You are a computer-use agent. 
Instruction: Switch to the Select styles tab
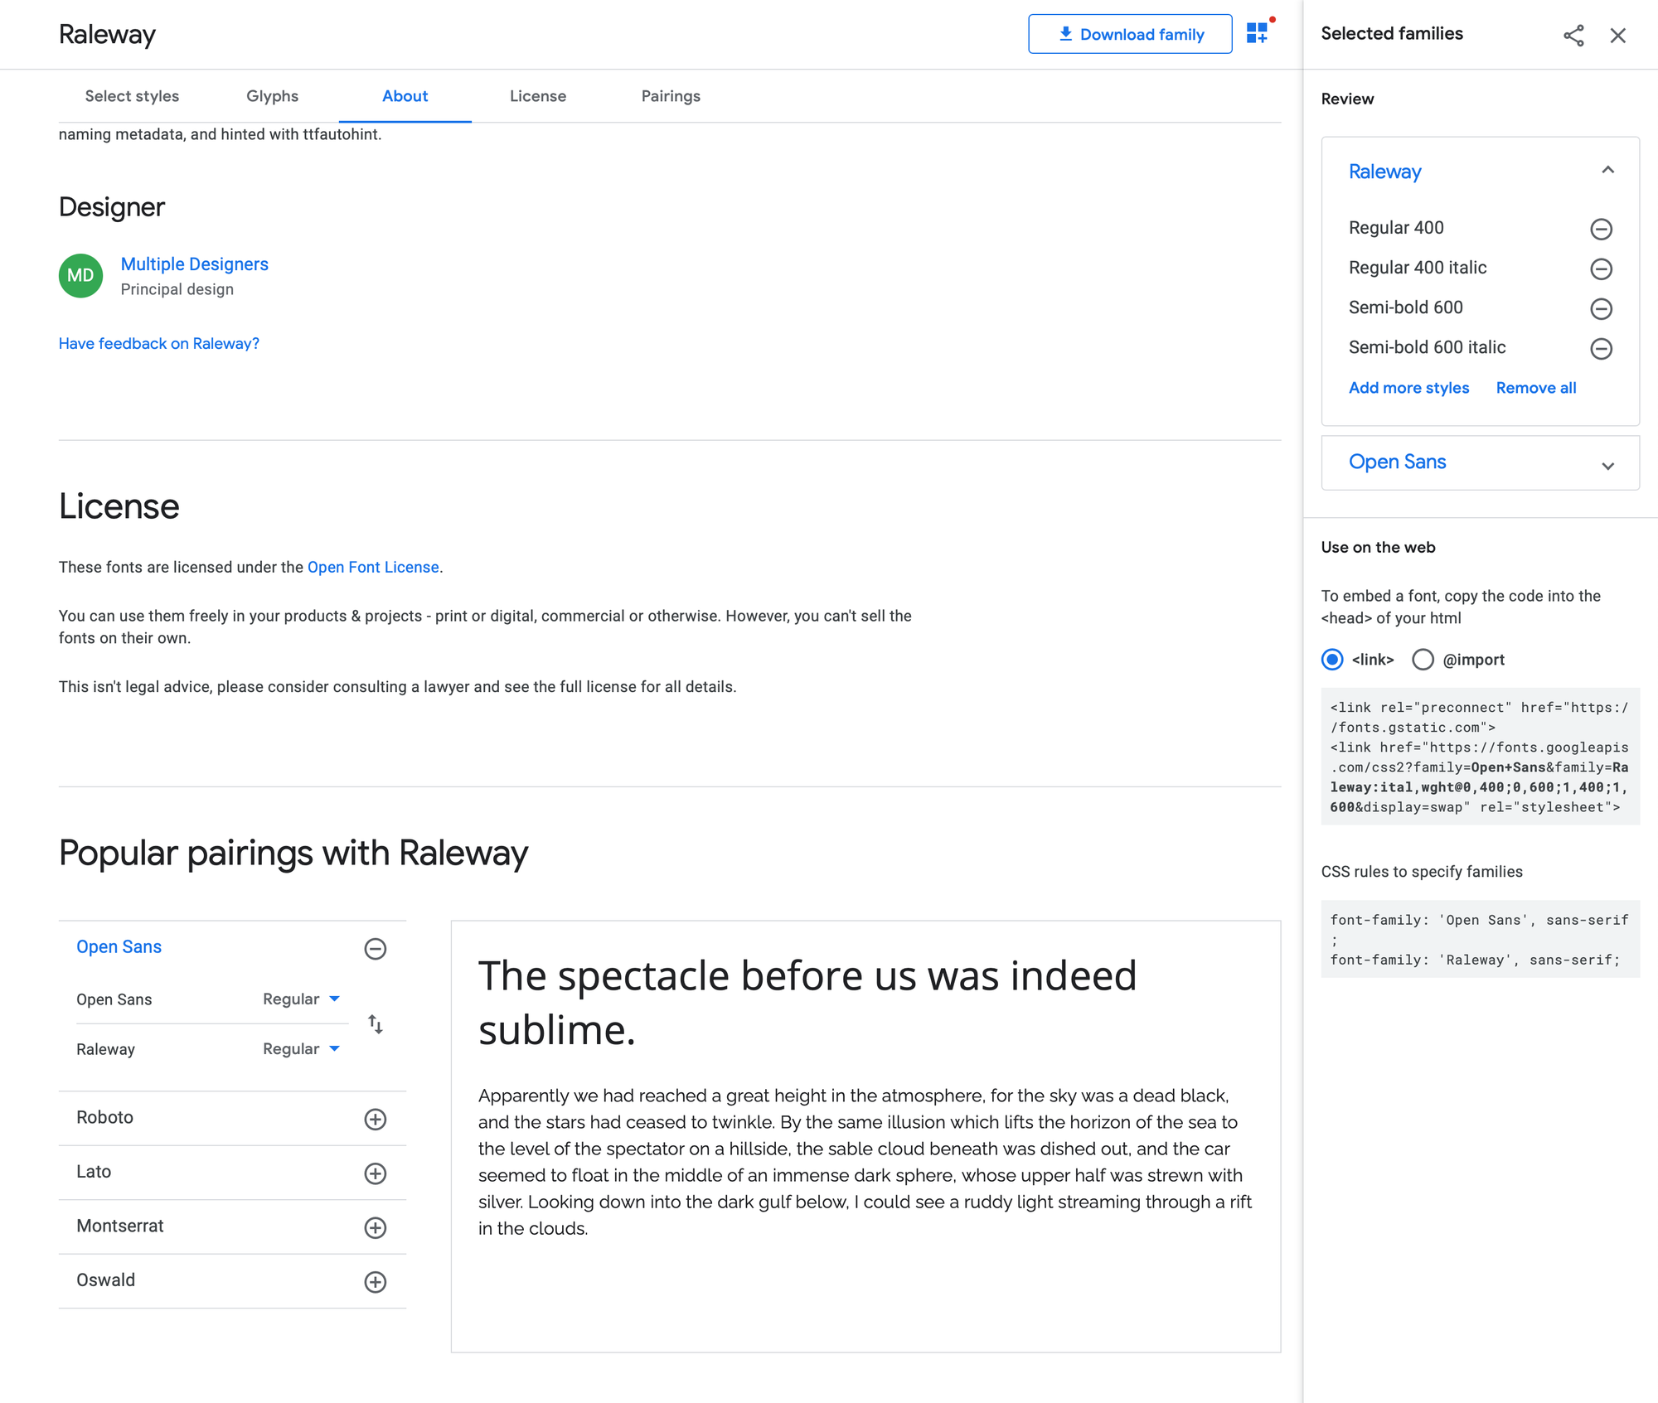132,96
